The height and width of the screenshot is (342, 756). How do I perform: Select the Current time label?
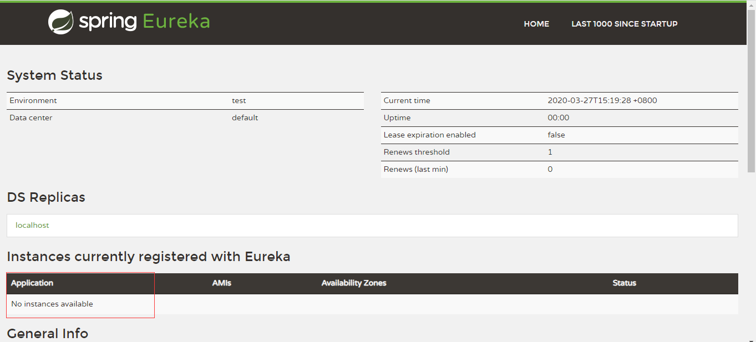(x=407, y=100)
